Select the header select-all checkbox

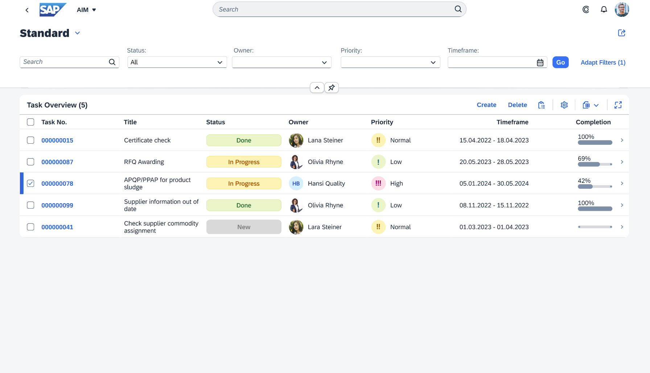30,122
